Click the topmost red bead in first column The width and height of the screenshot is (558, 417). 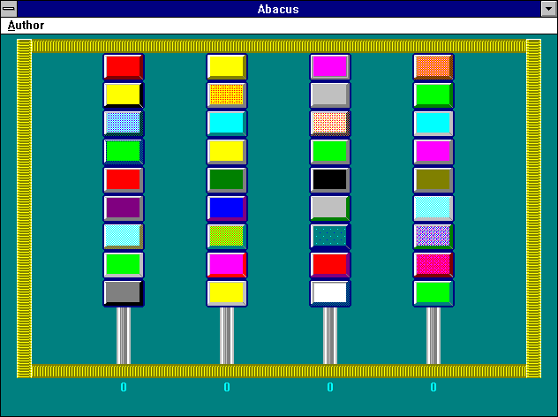click(124, 67)
